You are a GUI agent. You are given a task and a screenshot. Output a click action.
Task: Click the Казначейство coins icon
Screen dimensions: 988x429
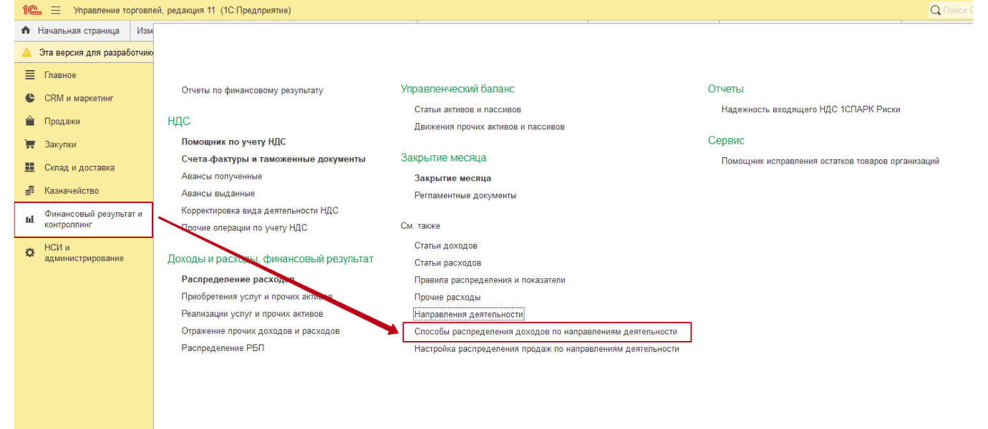(30, 191)
